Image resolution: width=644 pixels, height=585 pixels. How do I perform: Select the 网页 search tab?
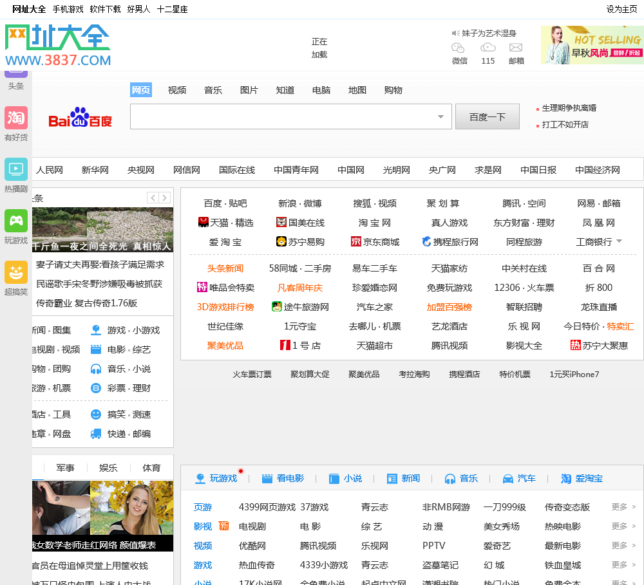point(141,90)
